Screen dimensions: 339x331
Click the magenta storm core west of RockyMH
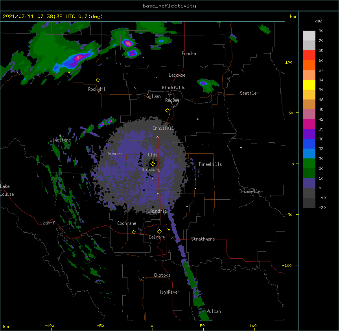(78, 58)
